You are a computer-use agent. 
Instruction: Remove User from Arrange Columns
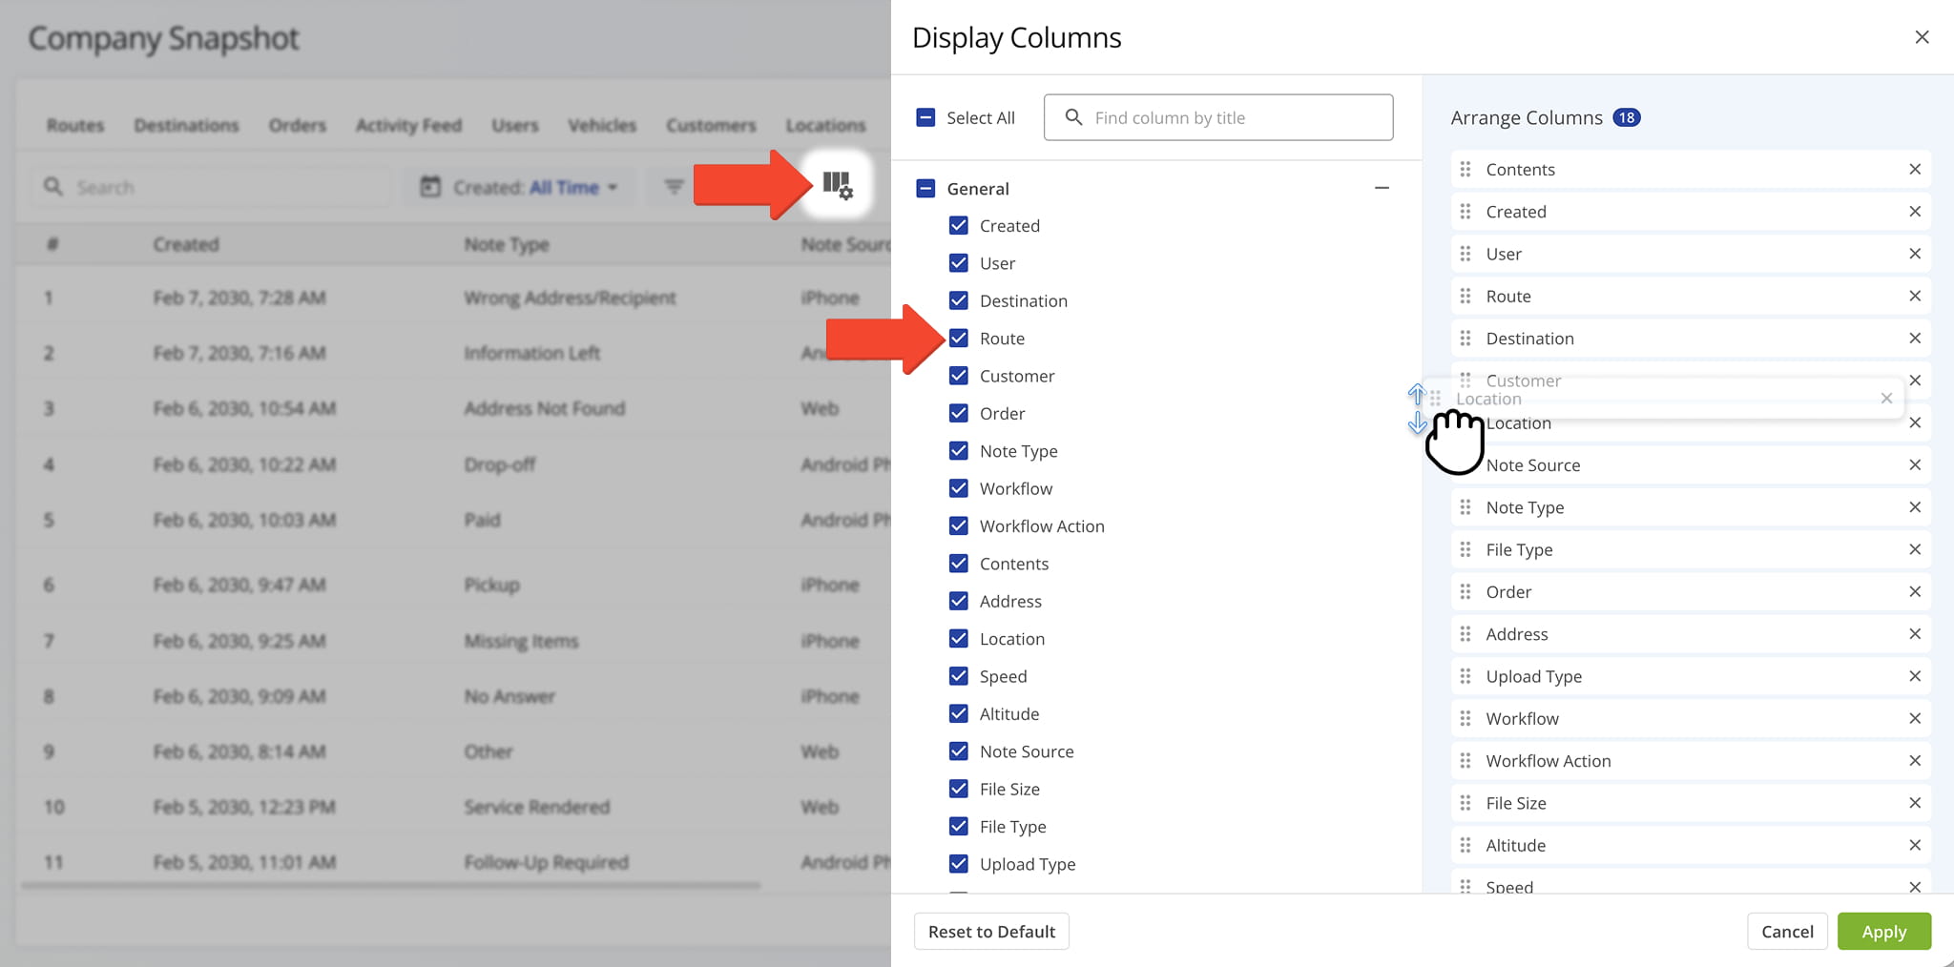click(x=1914, y=254)
